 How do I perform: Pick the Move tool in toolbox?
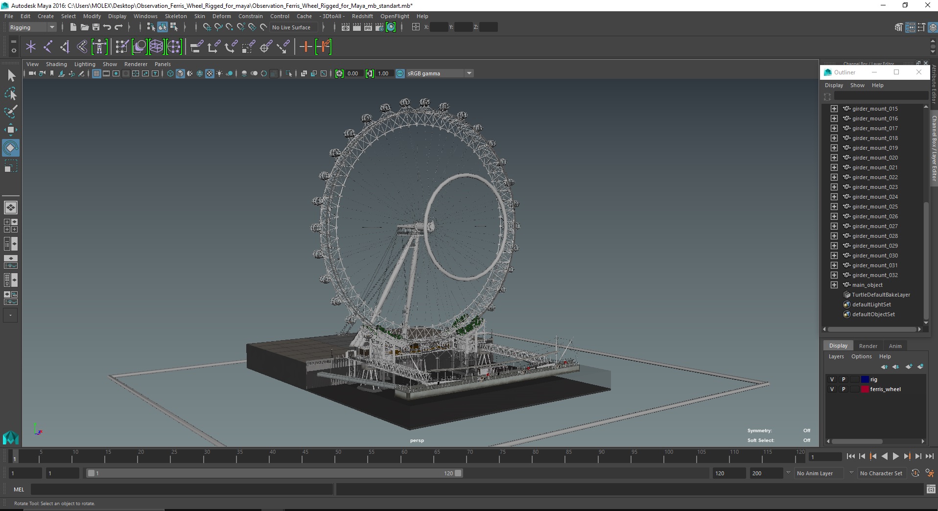coord(11,130)
